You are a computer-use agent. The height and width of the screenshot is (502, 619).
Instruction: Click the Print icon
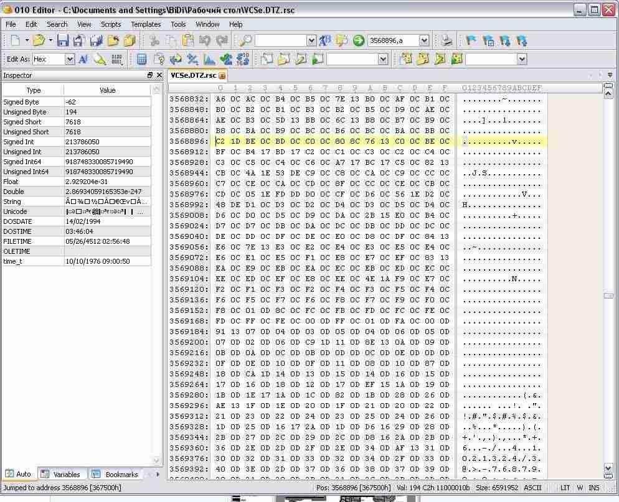447,41
